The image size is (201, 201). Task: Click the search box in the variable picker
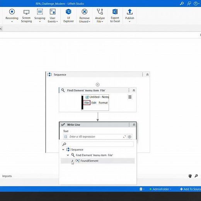pos(98,144)
